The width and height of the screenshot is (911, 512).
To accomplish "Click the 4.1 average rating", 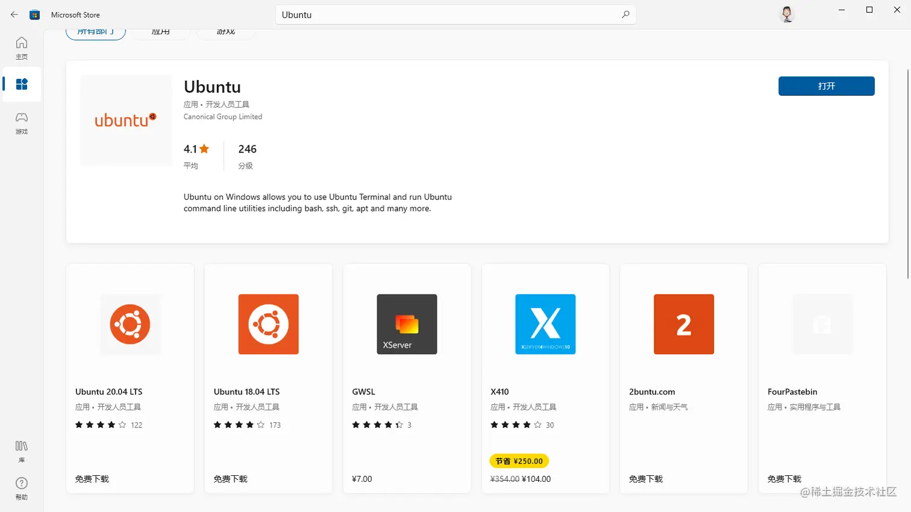I will (196, 149).
